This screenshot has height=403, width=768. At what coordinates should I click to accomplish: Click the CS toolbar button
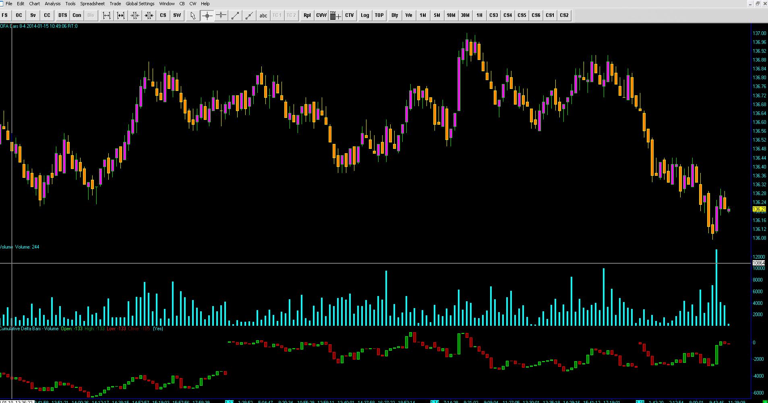point(163,15)
